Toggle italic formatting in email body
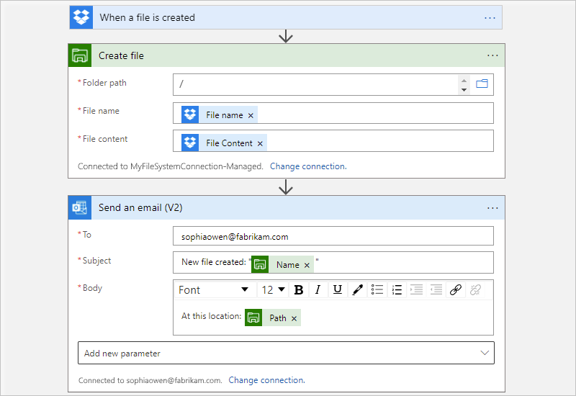576x396 pixels. pyautogui.click(x=318, y=290)
